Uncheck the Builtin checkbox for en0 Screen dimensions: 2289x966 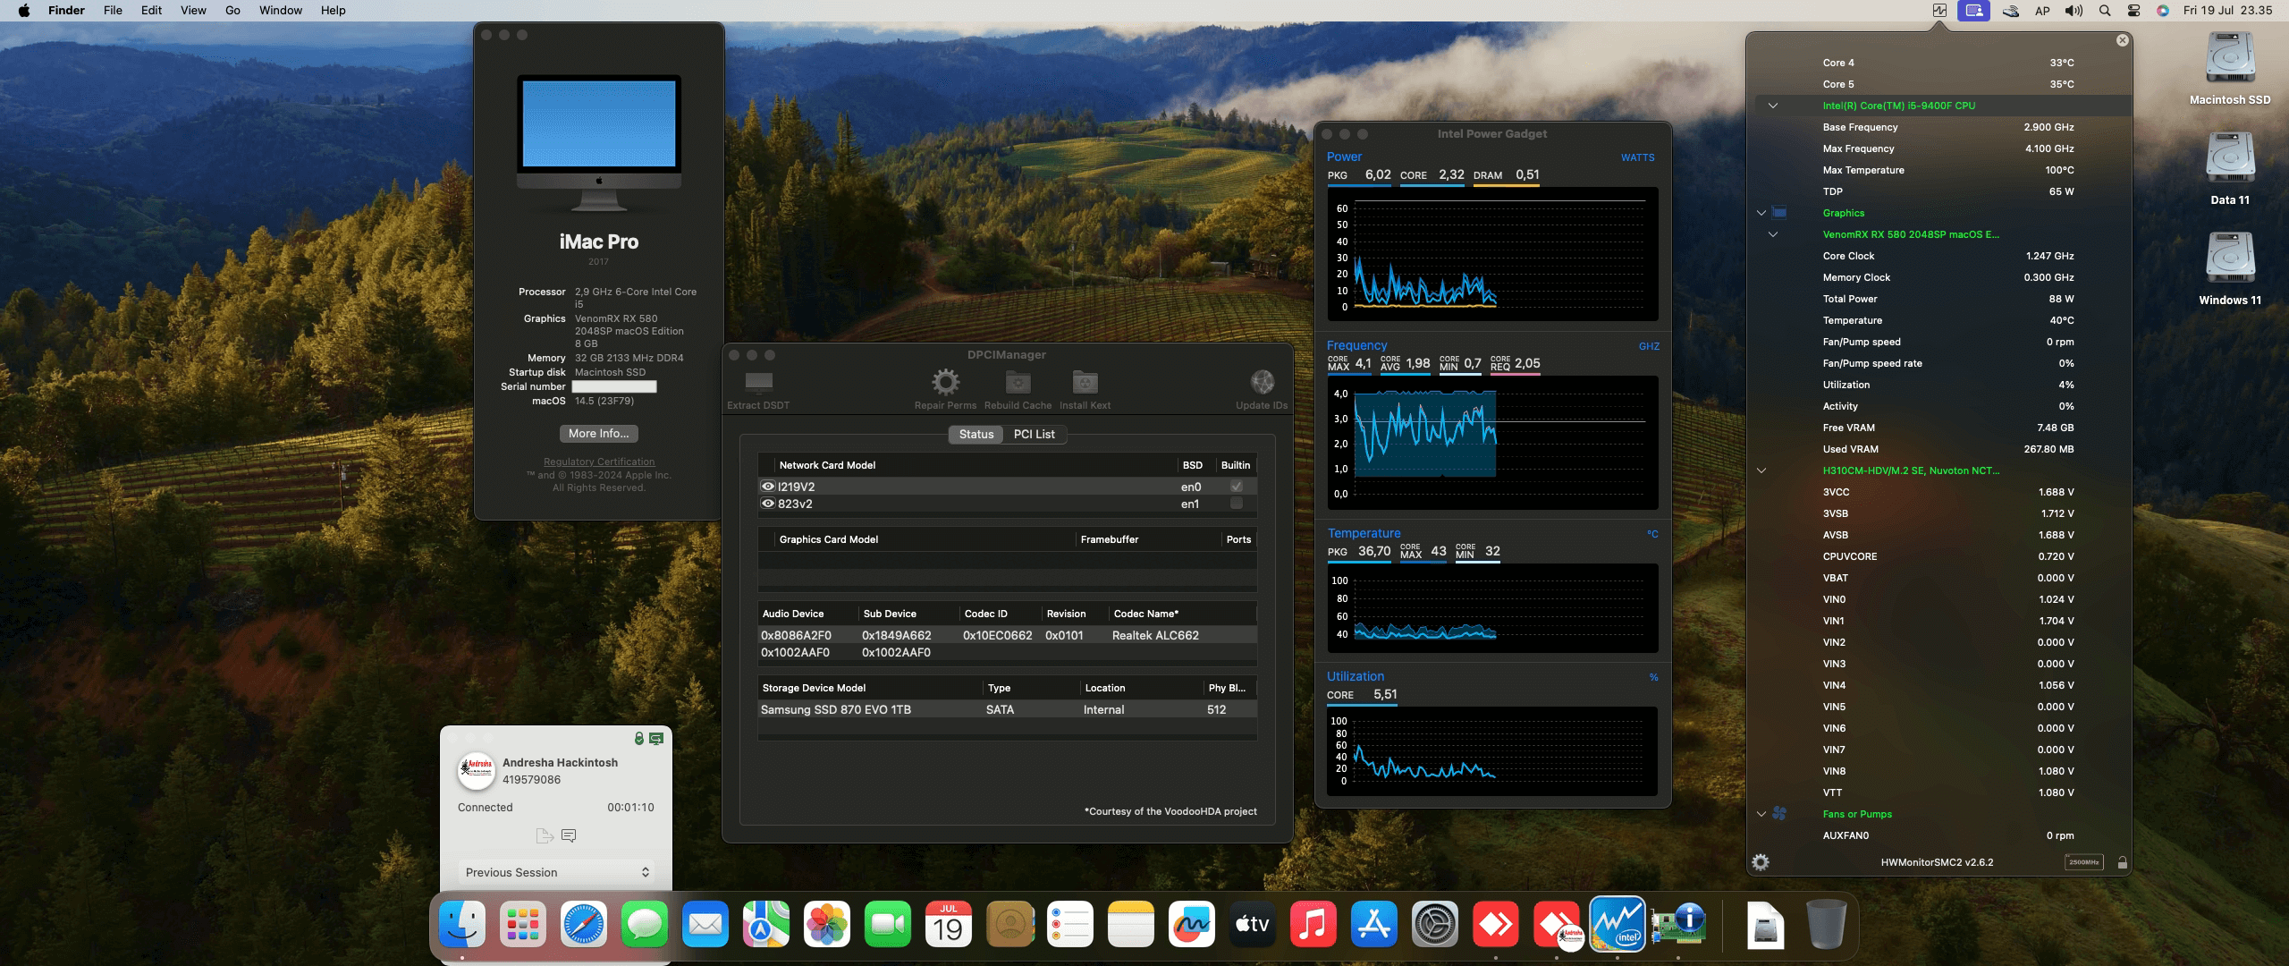click(x=1237, y=486)
